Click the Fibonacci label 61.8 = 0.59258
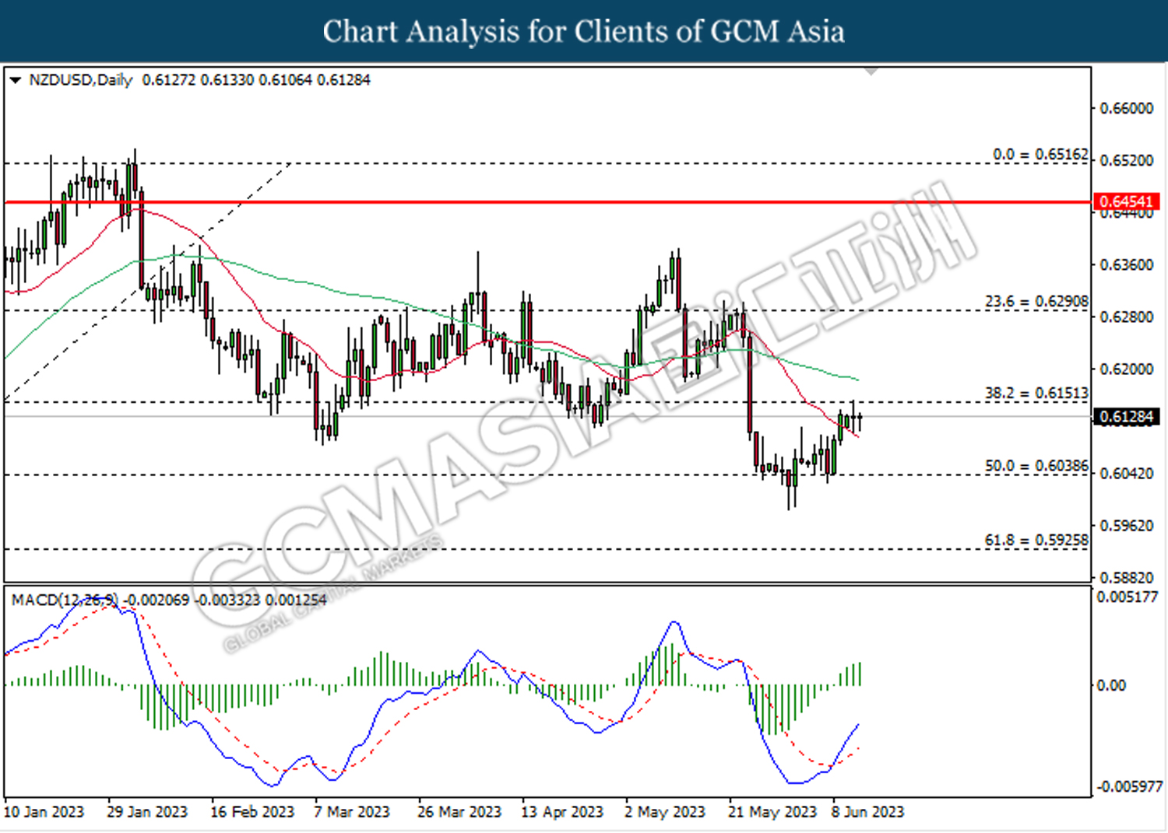The height and width of the screenshot is (833, 1168). (x=1036, y=540)
